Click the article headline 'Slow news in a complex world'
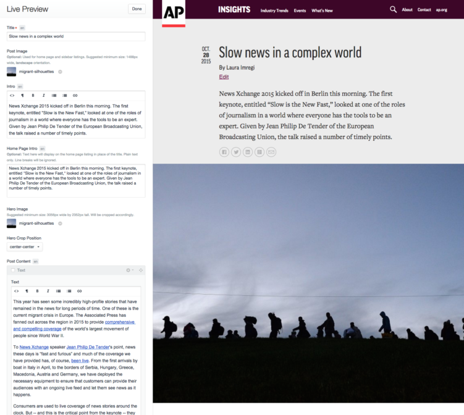 pyautogui.click(x=290, y=52)
